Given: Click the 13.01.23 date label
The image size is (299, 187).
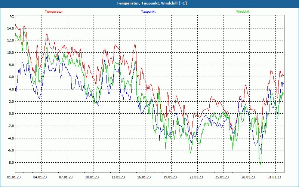Looking at the screenshot, I should (x=118, y=177).
